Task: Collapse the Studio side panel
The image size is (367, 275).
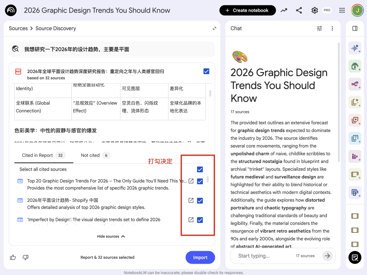Action: [355, 29]
